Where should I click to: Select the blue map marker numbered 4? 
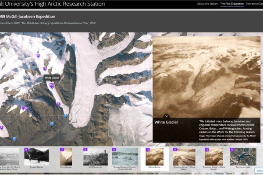(x=52, y=124)
